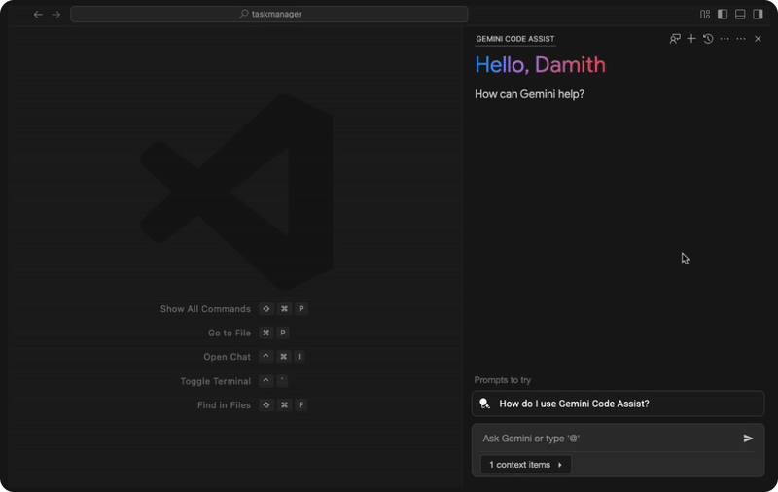The image size is (778, 492).
Task: Close the Gemini Code Assist panel
Action: [x=758, y=39]
